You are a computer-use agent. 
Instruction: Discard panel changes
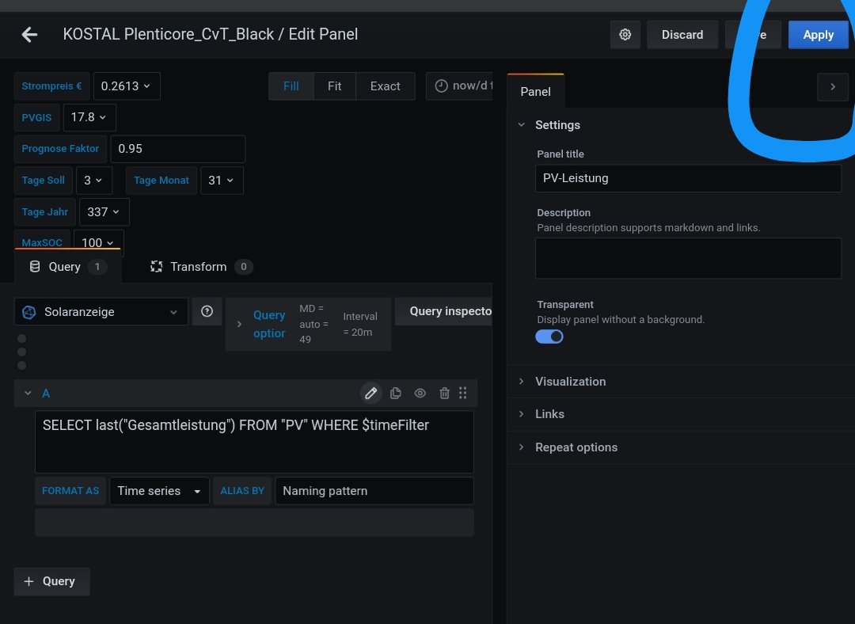(x=682, y=35)
